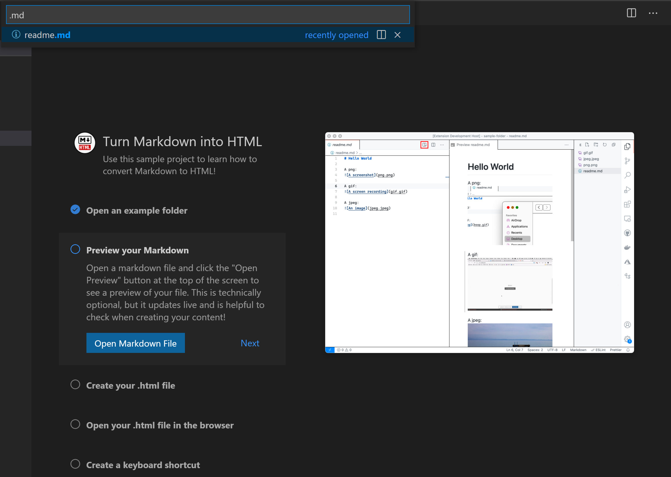The width and height of the screenshot is (671, 477).
Task: Remove readme.md from recently opened using the X icon
Action: [397, 35]
